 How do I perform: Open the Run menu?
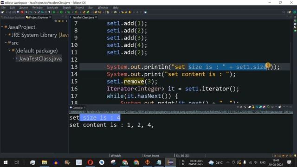91,7
